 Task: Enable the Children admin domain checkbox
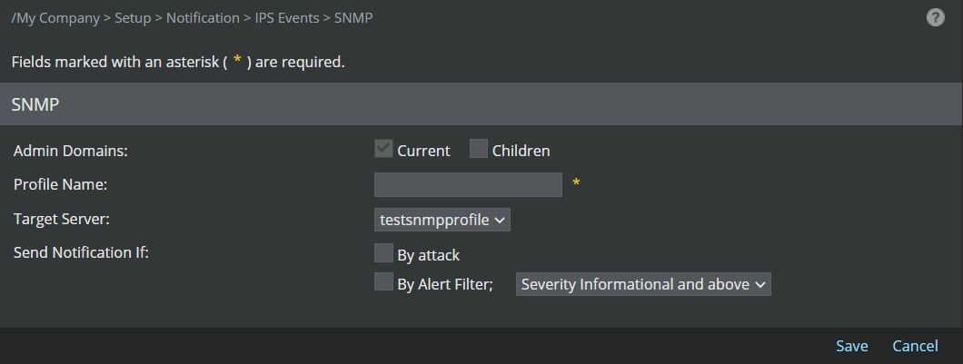click(479, 149)
